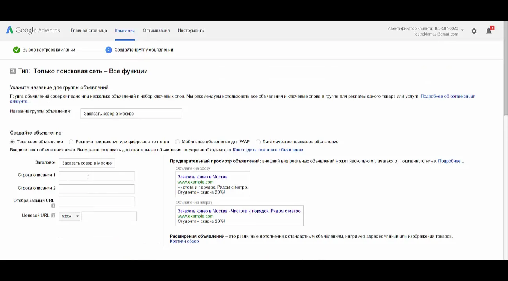Screen dimensions: 508x281
Task: Go to Главная страница tab
Action: pyautogui.click(x=89, y=30)
